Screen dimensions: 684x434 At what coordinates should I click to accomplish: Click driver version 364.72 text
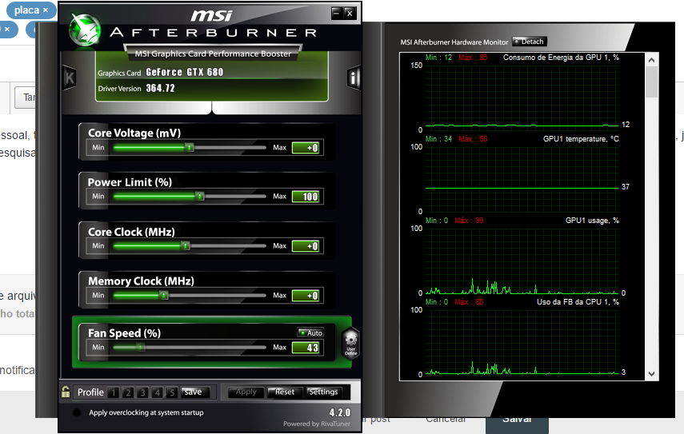click(x=160, y=88)
